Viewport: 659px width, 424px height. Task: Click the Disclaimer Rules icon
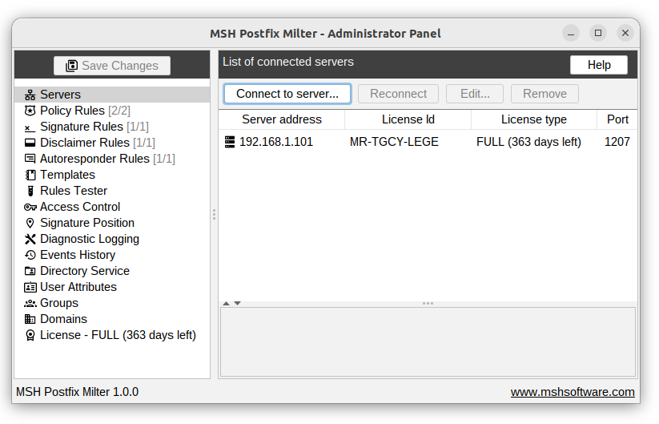[30, 143]
